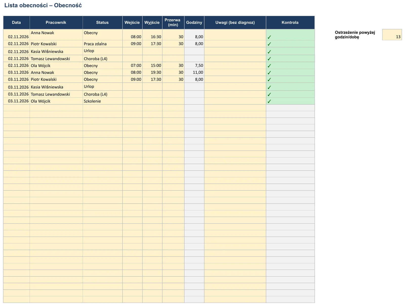The width and height of the screenshot is (405, 306).
Task: Select the Data column header
Action: tap(16, 22)
